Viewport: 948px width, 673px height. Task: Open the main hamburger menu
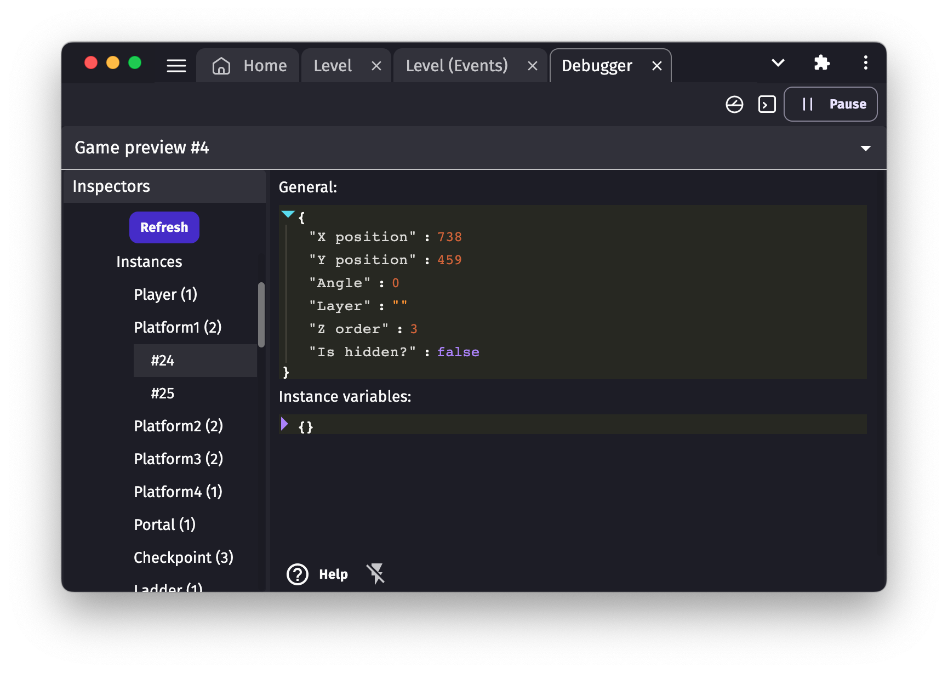tap(176, 66)
